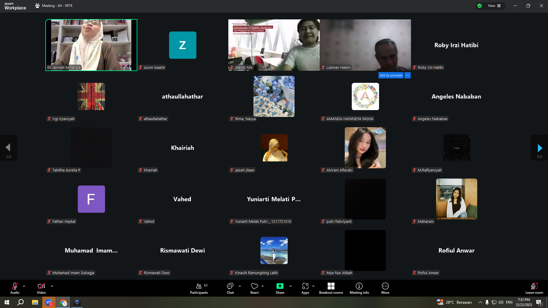Viewport: 548px width, 308px height.
Task: Open the Apps panel
Action: [305, 288]
